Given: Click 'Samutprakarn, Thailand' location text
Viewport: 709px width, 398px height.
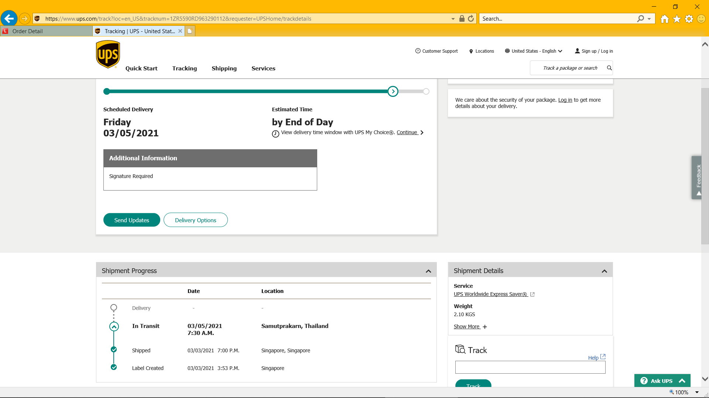Looking at the screenshot, I should (x=295, y=326).
